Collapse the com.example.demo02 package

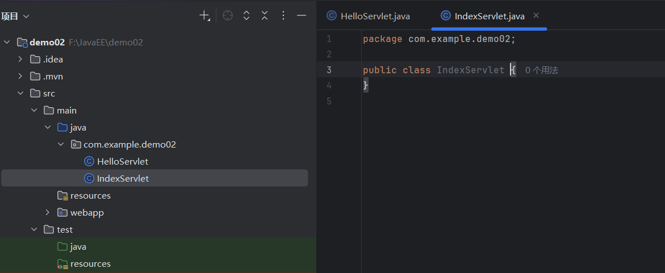click(61, 145)
